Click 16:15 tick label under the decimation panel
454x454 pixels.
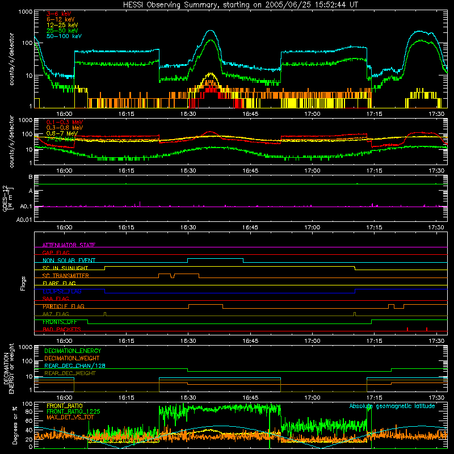(126, 398)
